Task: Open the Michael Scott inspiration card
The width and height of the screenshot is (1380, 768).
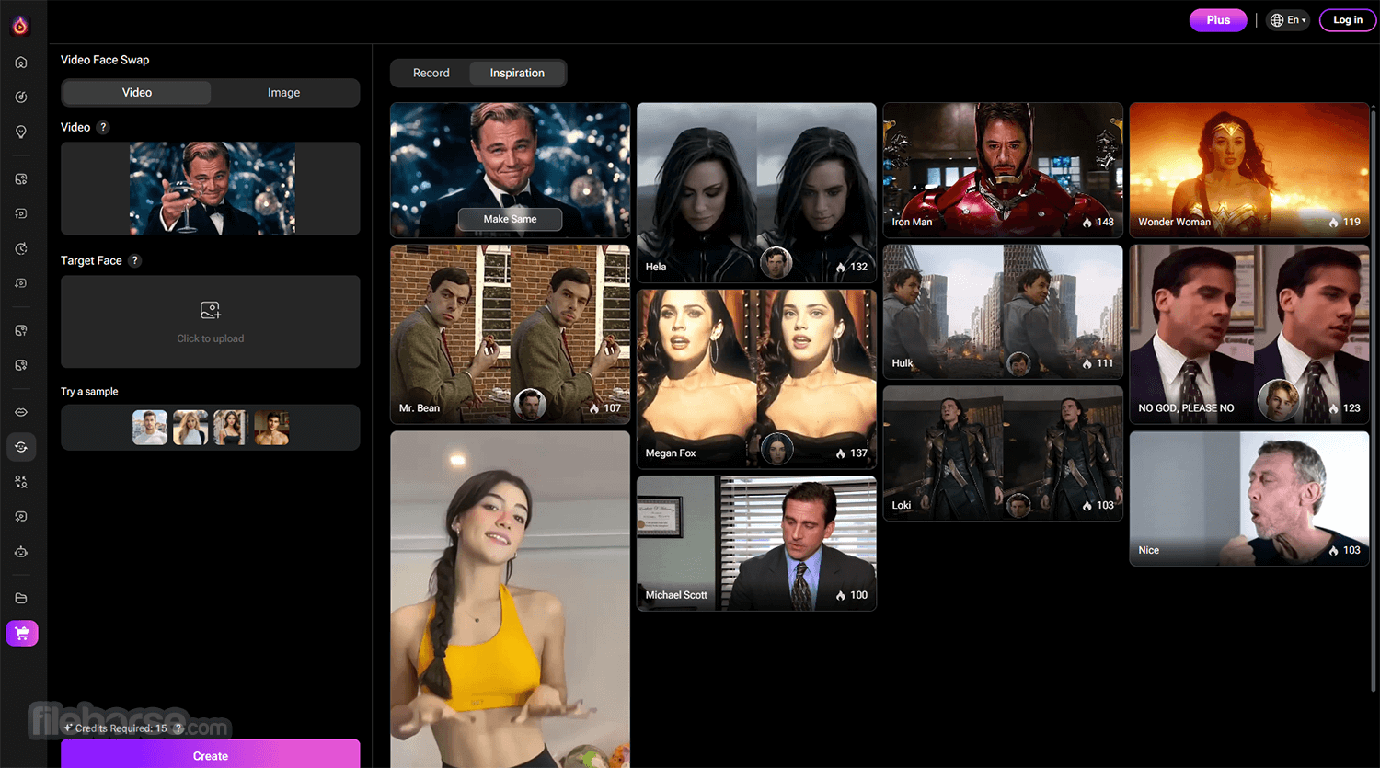Action: pyautogui.click(x=756, y=544)
